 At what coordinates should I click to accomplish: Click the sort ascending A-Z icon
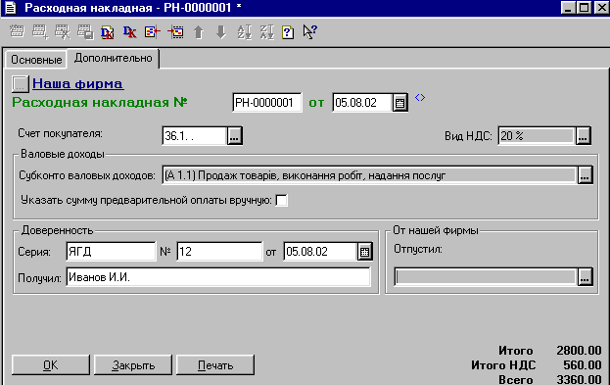tap(245, 32)
